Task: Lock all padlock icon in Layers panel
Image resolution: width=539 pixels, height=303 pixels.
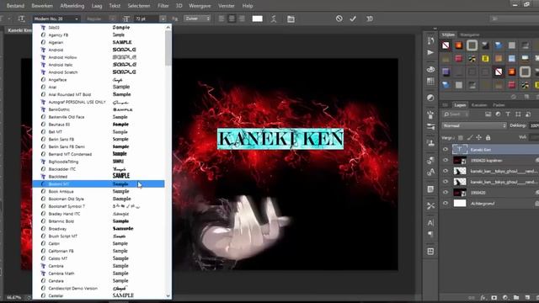Action: pyautogui.click(x=488, y=138)
